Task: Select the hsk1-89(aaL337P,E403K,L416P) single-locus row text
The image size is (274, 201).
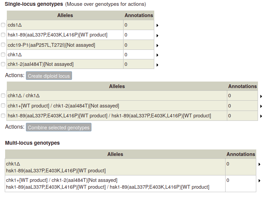Action: [x=57, y=35]
